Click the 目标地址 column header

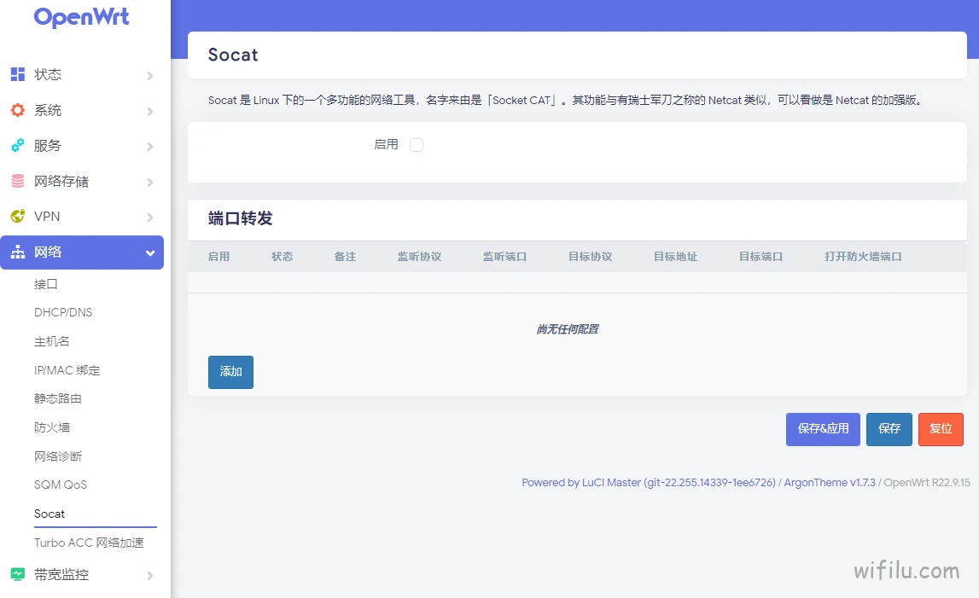tap(675, 257)
